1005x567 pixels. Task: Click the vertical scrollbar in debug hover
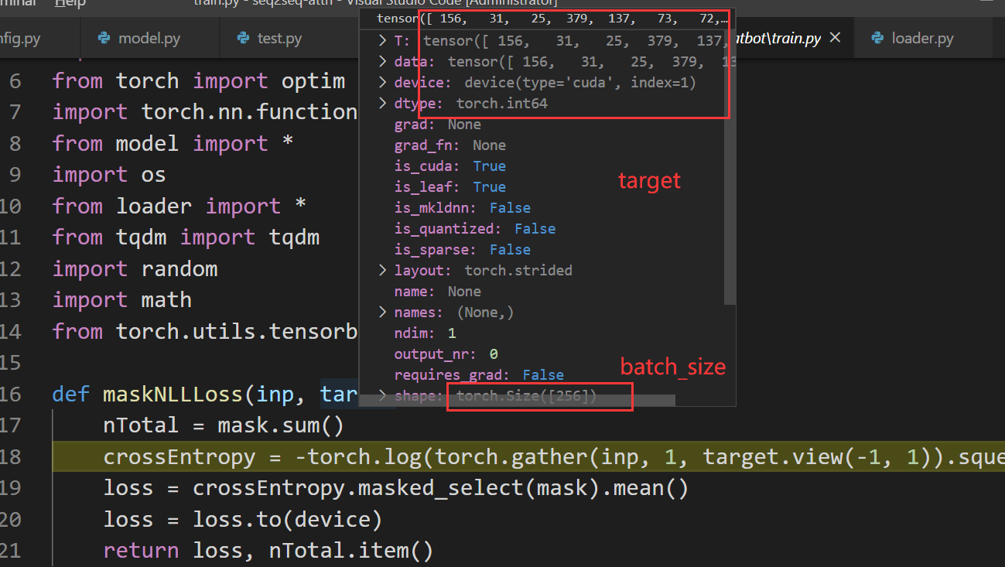(729, 193)
